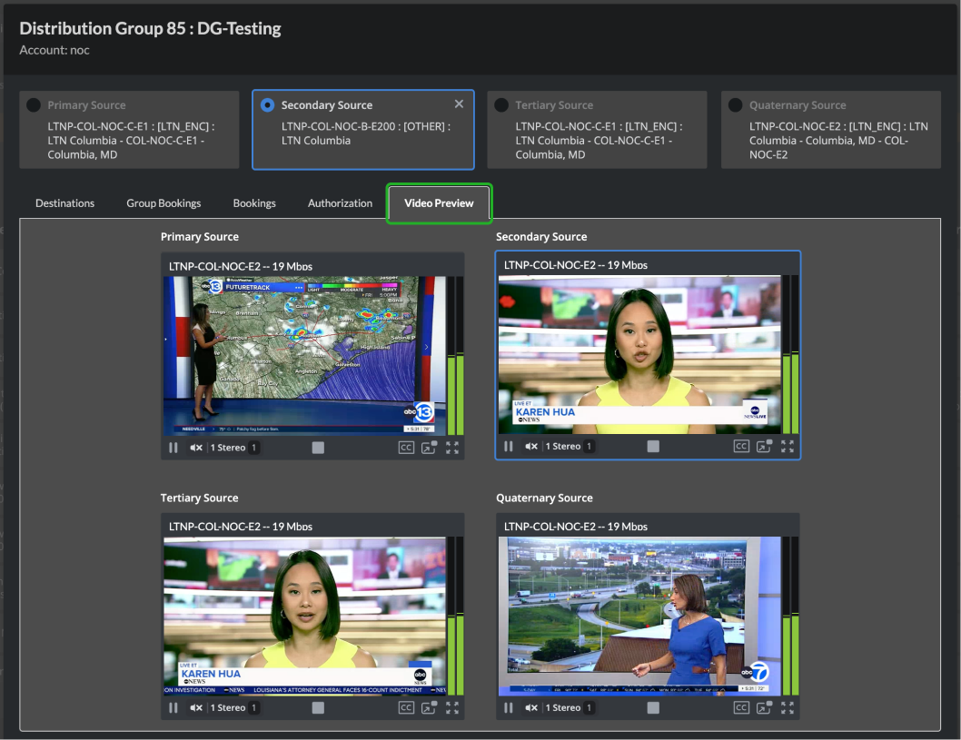Viewport: 961px width, 740px height.
Task: Mute icon on Secondary Source player
Action: [x=531, y=447]
